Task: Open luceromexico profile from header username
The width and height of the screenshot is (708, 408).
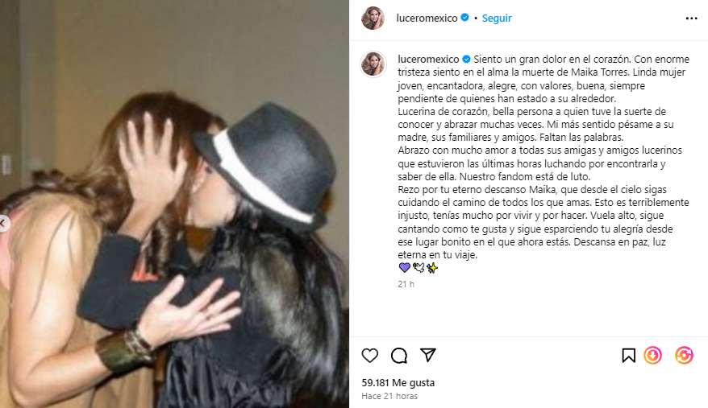Action: pyautogui.click(x=427, y=18)
